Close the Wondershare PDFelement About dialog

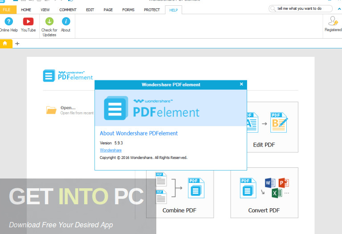tap(241, 84)
